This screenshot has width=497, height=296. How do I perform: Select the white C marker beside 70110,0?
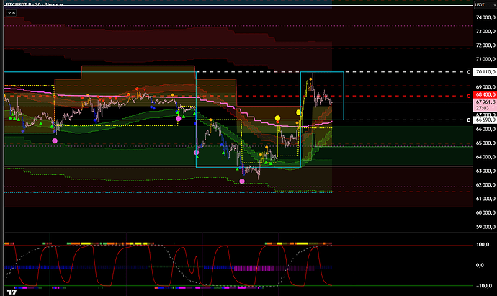coord(468,73)
